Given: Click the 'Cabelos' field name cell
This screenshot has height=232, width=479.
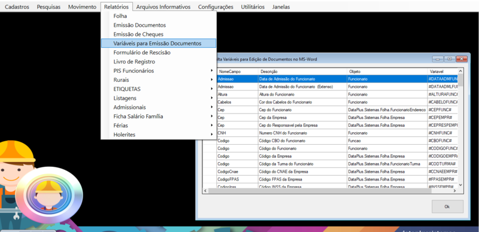Looking at the screenshot, I should tap(237, 102).
